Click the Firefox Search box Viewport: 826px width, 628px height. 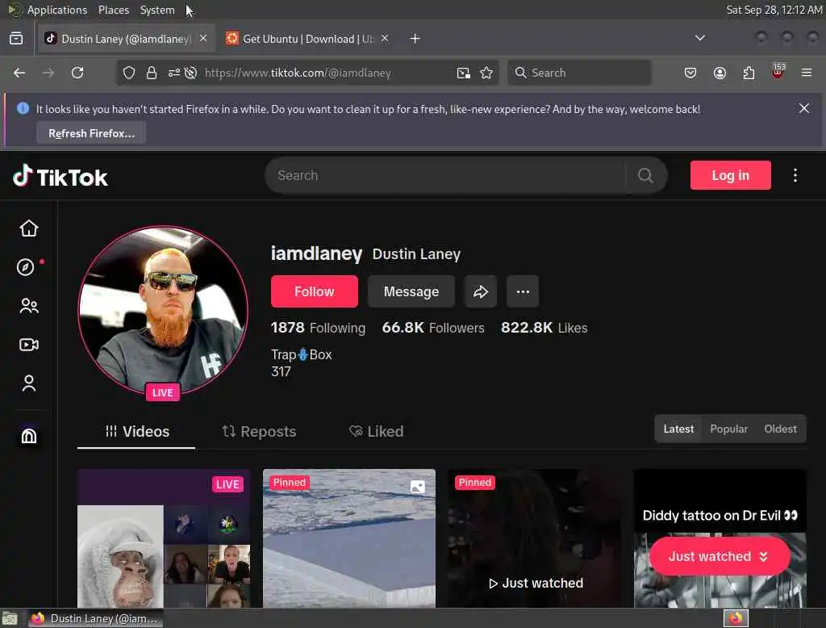579,73
